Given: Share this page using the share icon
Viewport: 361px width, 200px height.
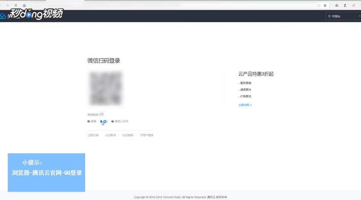Looking at the screenshot, I should [354, 5].
